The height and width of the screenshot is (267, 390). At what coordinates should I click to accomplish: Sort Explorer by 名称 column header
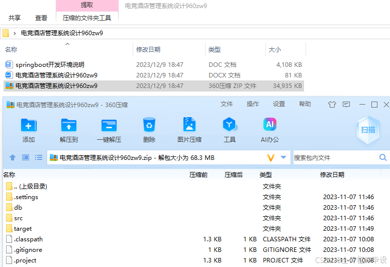(11, 49)
